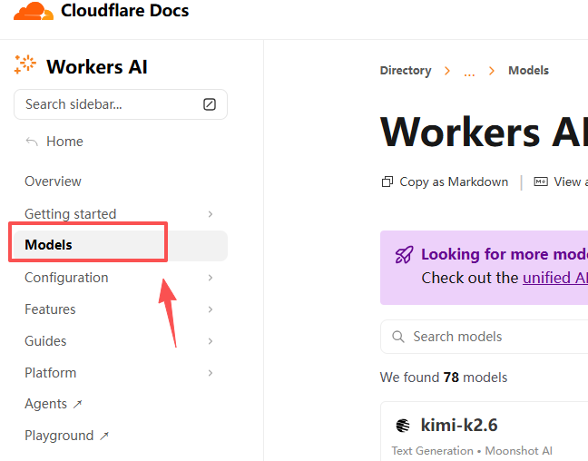Focus the Search models input field
The width and height of the screenshot is (588, 461).
click(x=485, y=337)
